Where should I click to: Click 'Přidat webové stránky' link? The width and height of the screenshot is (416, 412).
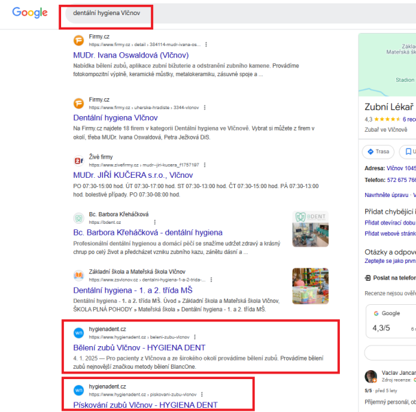(391, 233)
